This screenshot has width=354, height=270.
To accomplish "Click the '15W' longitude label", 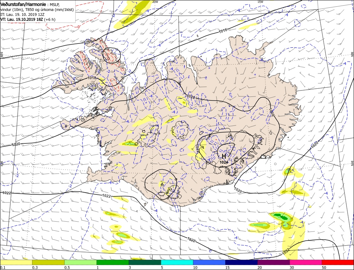I will click(260, 1).
